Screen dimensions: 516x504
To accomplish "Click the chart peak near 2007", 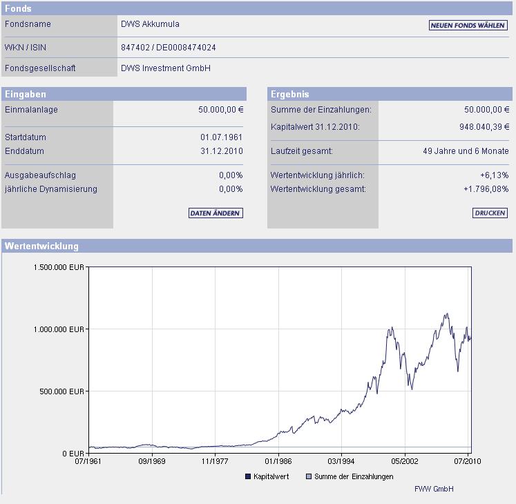I will tap(446, 314).
